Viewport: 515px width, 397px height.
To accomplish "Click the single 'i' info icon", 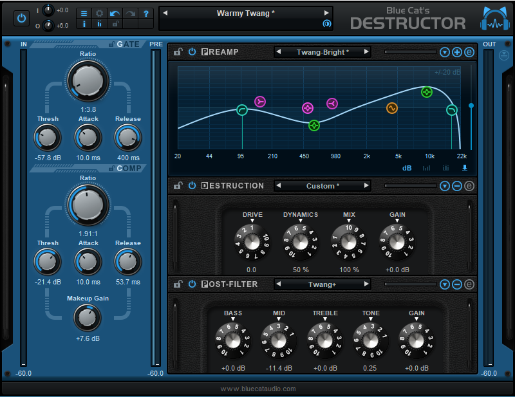I will (84, 24).
